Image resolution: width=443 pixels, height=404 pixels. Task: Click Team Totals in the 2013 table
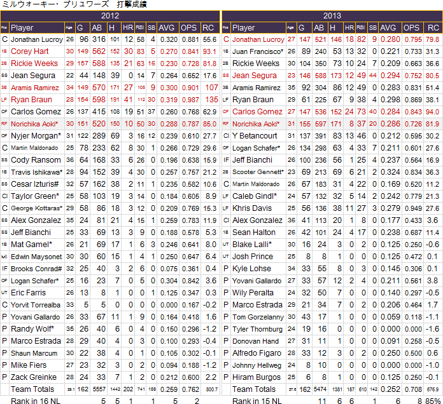click(x=254, y=389)
